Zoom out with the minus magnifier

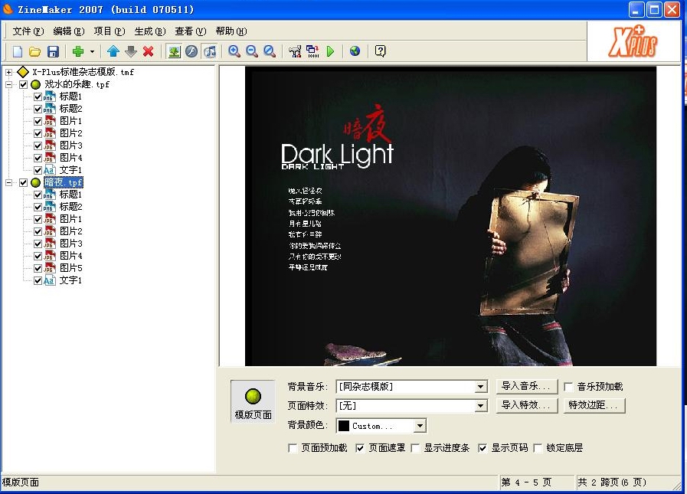coord(252,52)
